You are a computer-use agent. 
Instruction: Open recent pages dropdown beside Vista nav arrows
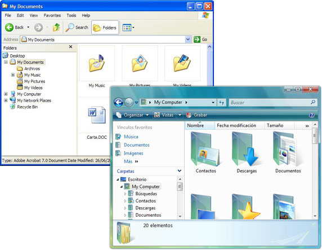pyautogui.click(x=136, y=103)
